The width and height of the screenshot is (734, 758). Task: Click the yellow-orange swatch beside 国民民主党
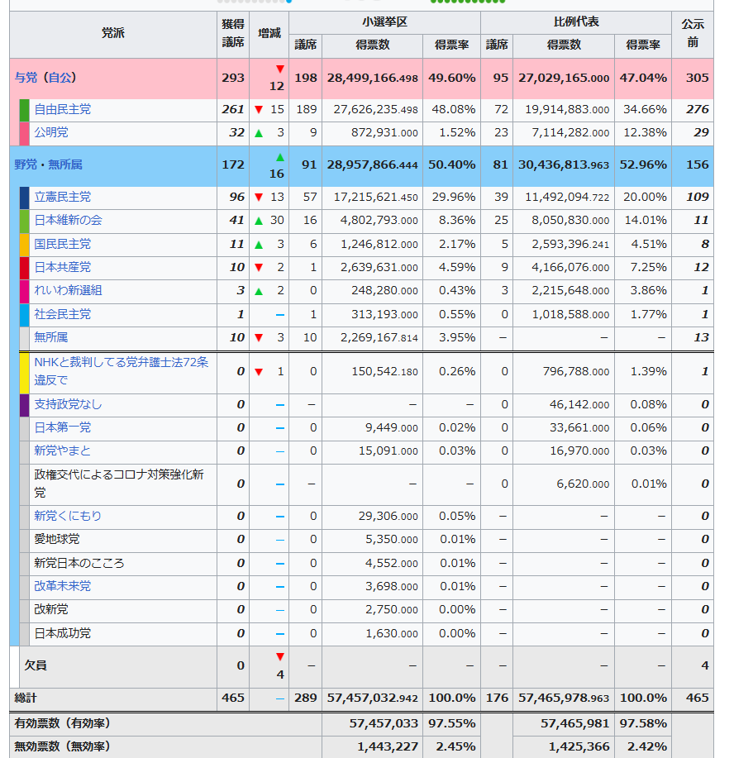(24, 246)
